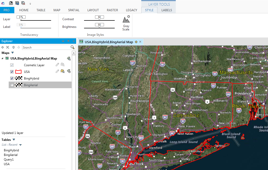Click the Close All tables icon
Viewport: 268px width, 170px height.
click(x=23, y=3)
